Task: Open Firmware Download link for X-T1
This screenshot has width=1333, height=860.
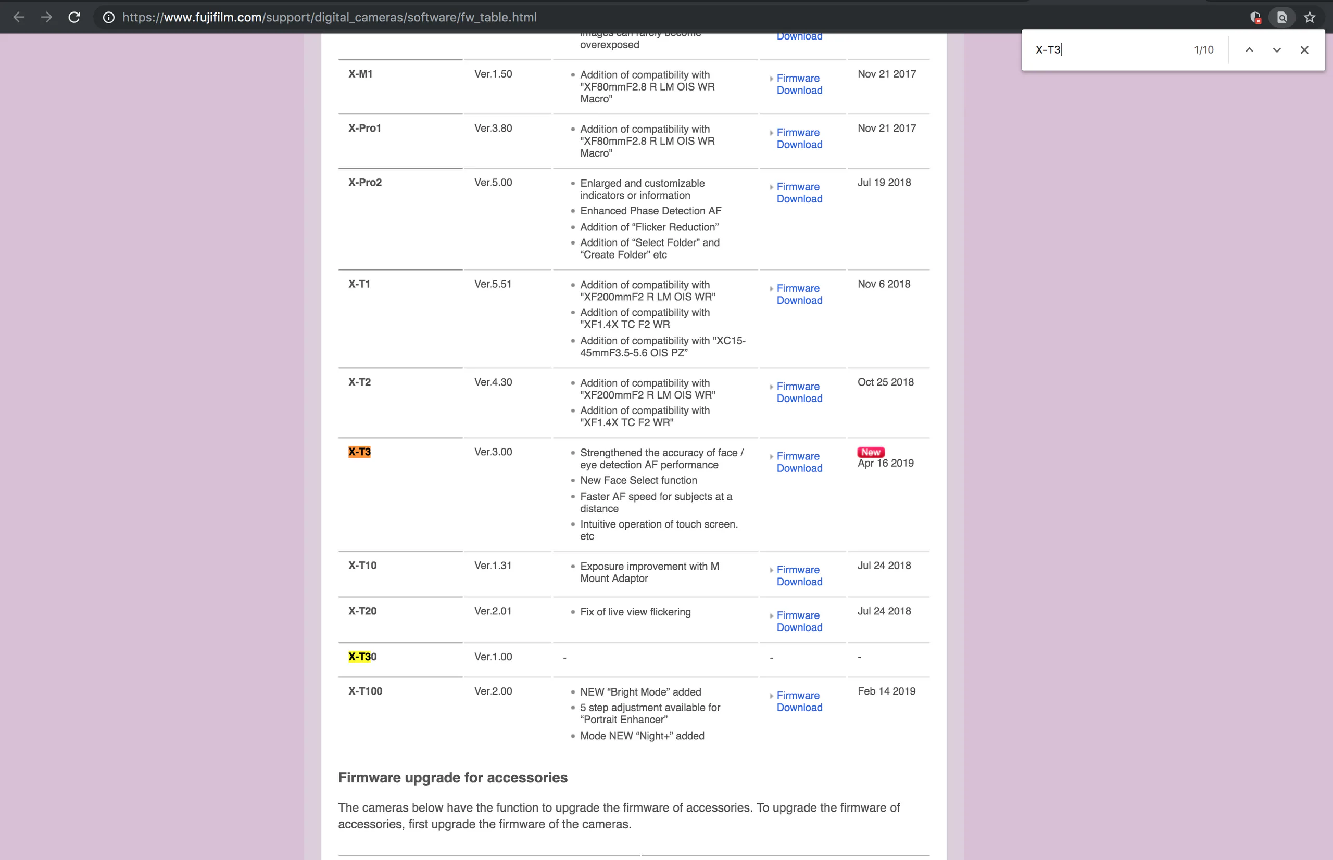Action: [799, 294]
